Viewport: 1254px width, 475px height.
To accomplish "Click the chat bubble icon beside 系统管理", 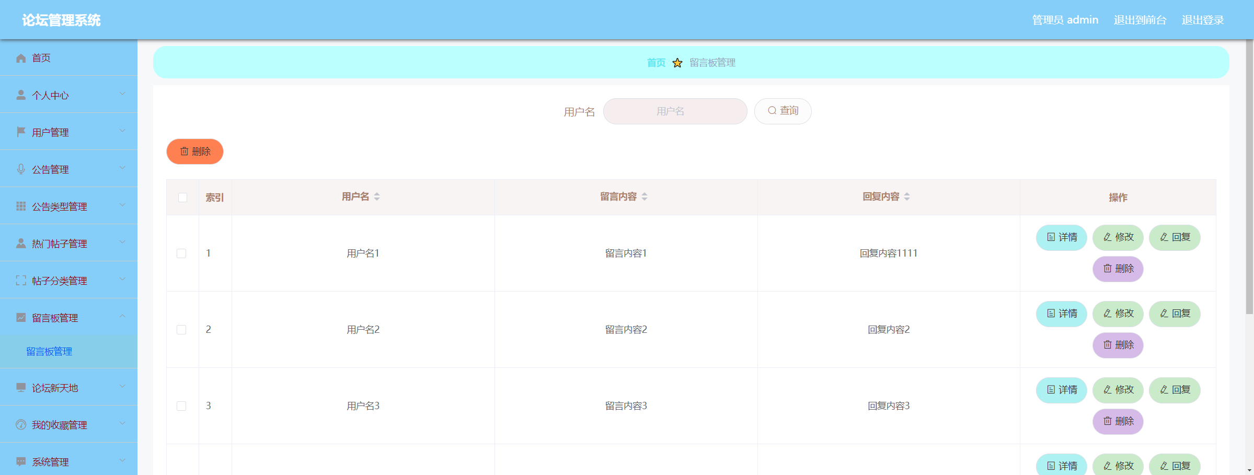I will [21, 462].
